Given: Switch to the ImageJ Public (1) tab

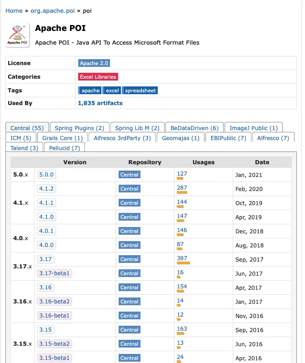Looking at the screenshot, I should (254, 128).
